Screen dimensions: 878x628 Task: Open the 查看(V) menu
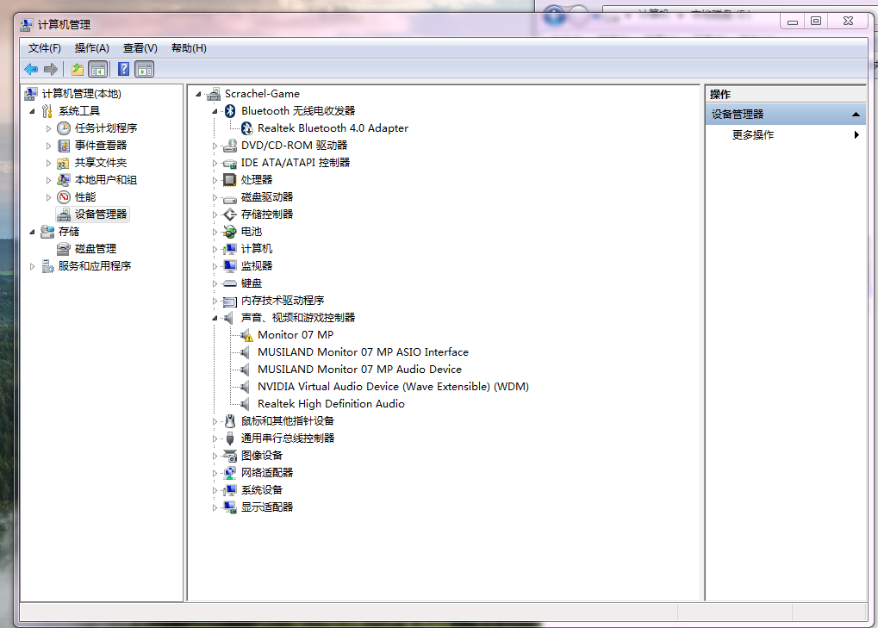(x=140, y=48)
